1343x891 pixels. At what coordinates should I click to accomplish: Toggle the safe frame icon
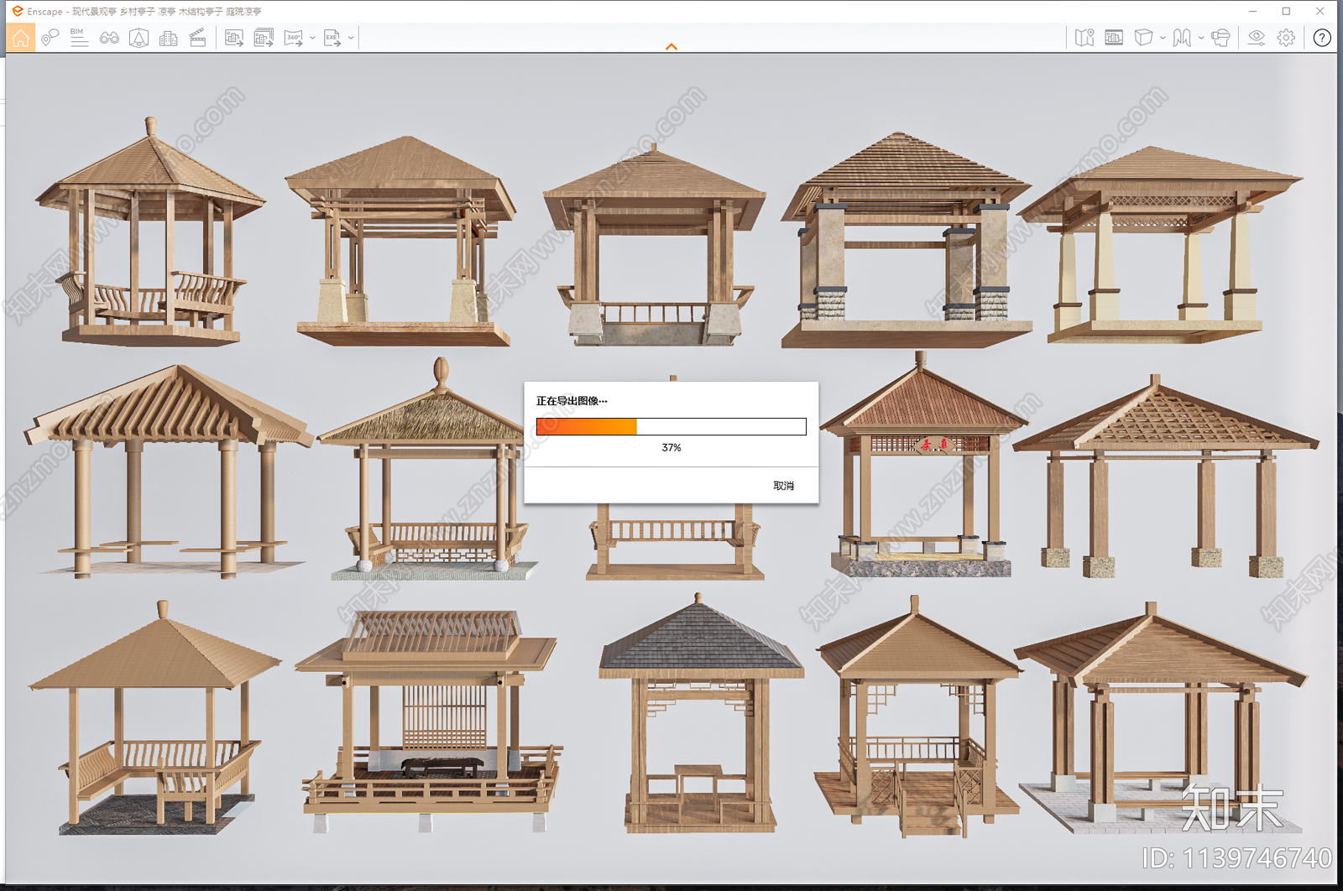pyautogui.click(x=1114, y=38)
